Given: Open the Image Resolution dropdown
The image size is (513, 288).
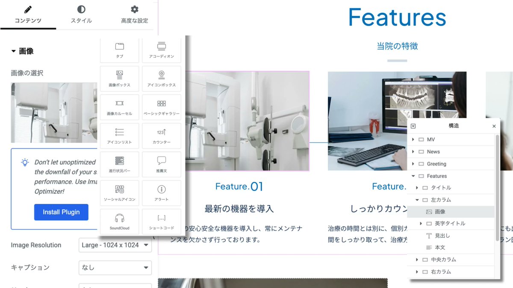Looking at the screenshot, I should click(x=115, y=245).
